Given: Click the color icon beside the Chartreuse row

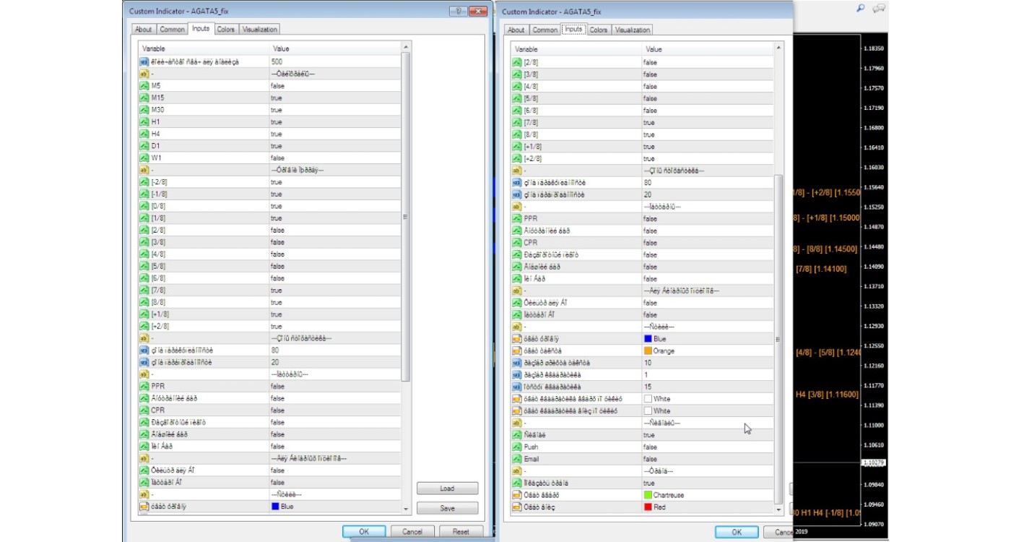Looking at the screenshot, I should click(x=516, y=495).
